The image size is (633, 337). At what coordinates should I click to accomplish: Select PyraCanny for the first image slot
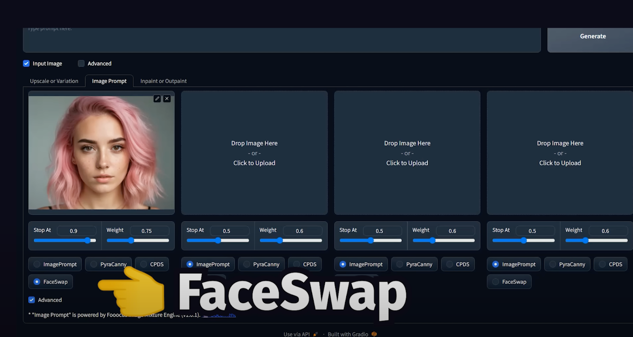tap(108, 264)
